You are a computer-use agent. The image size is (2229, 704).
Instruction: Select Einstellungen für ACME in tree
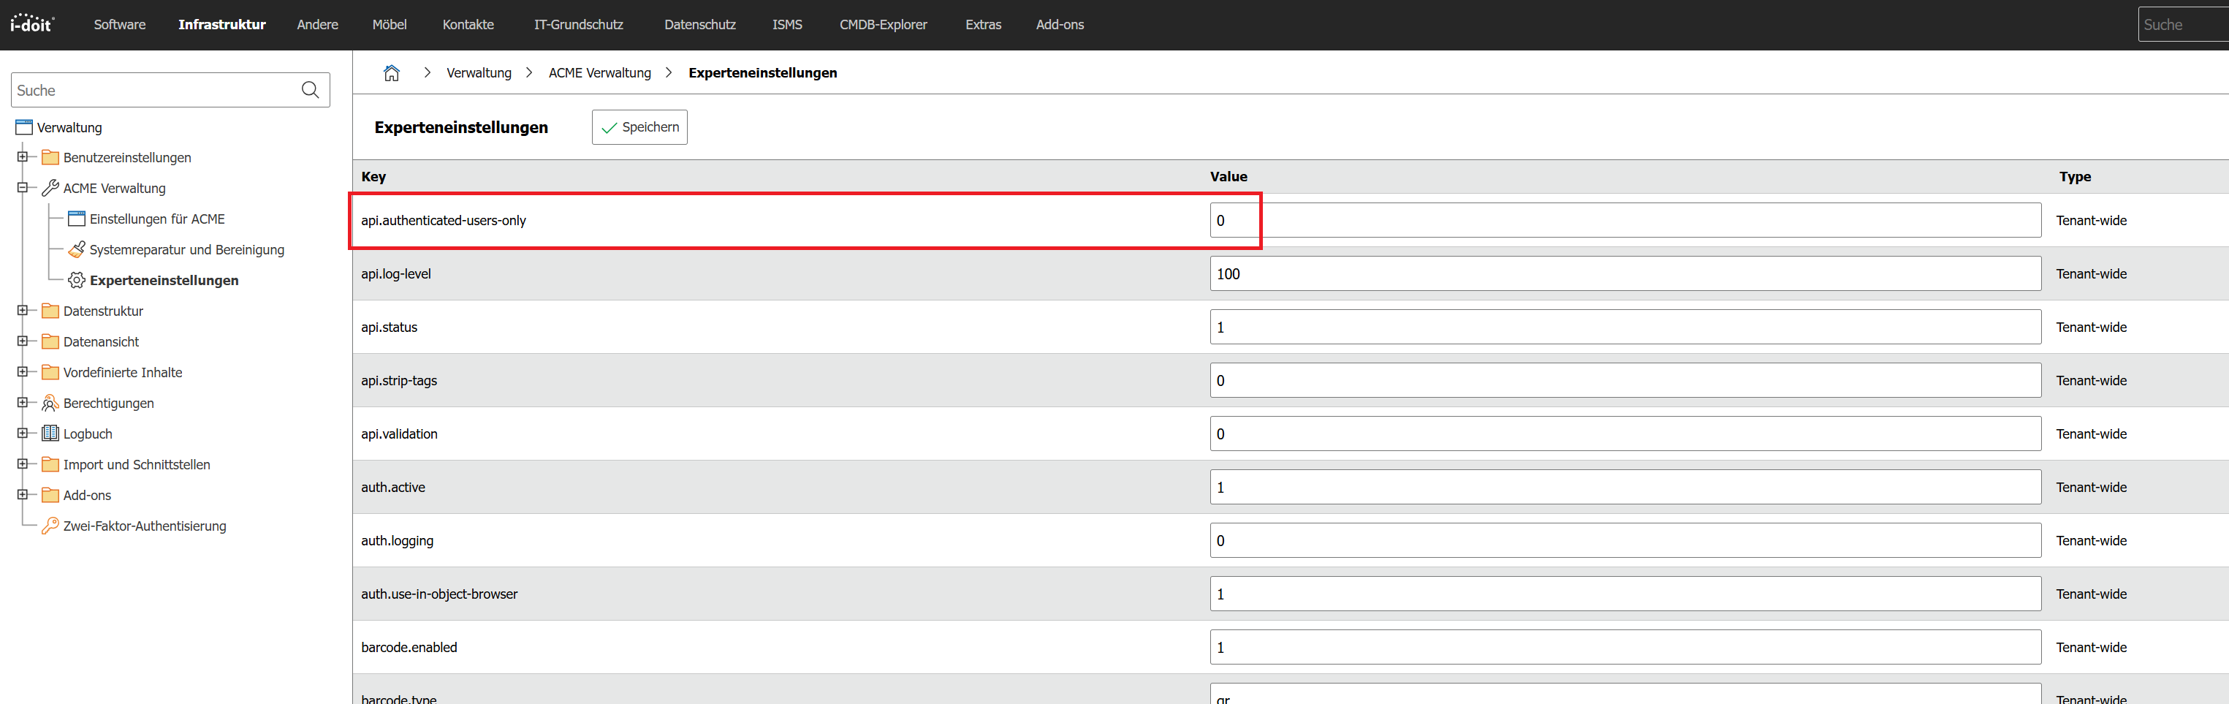(156, 219)
